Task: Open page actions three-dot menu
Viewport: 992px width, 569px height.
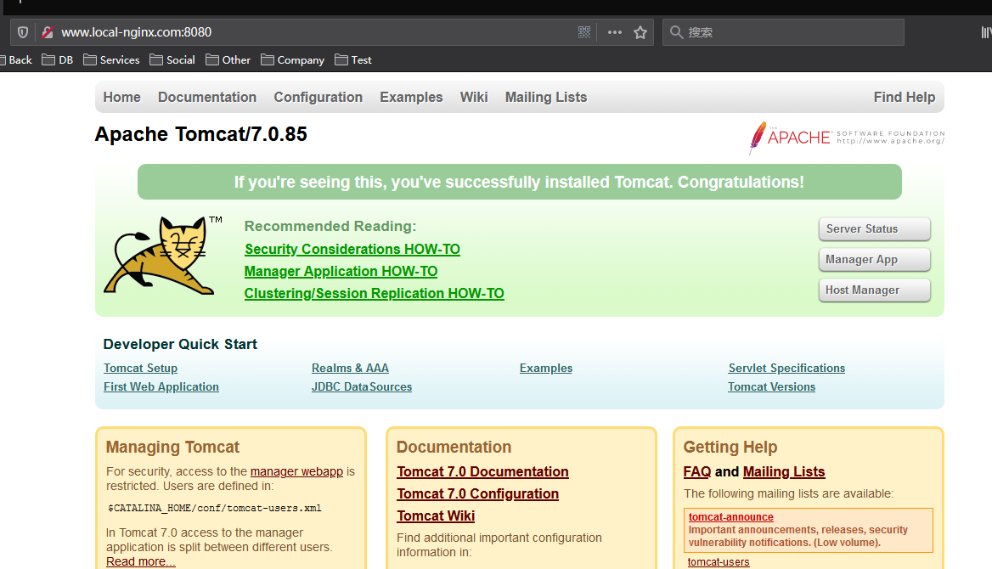Action: pyautogui.click(x=615, y=32)
